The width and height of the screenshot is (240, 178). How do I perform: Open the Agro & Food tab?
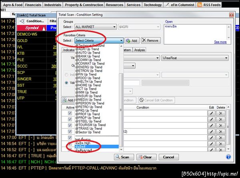tap(13, 5)
